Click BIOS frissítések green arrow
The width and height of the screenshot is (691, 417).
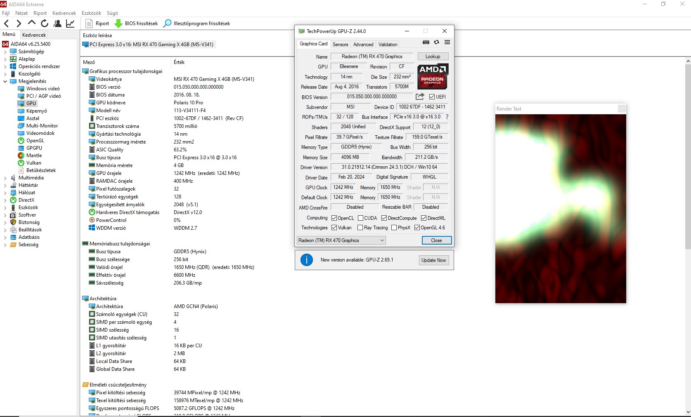point(118,24)
